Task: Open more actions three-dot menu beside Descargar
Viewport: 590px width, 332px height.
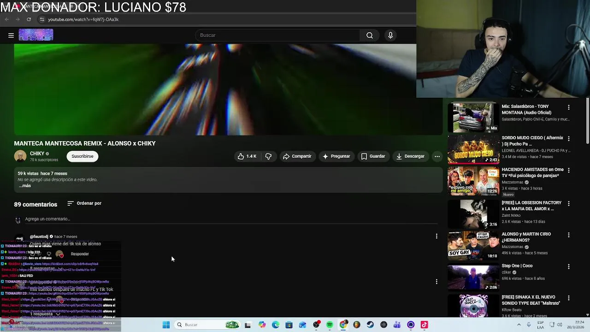Action: point(437,156)
